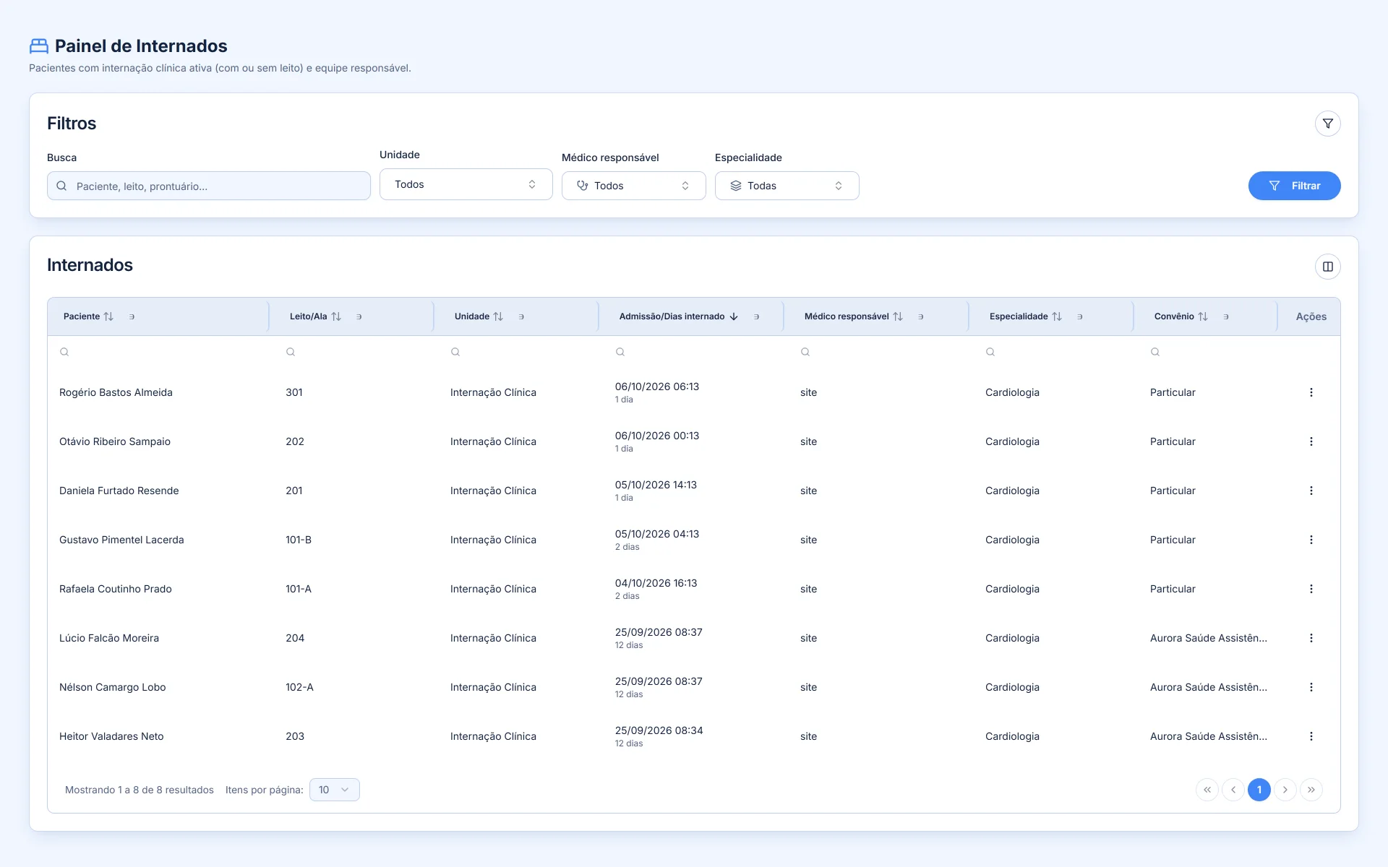Open the Médico responsável dropdown

(x=633, y=186)
